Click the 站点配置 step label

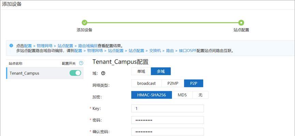coord(241,30)
